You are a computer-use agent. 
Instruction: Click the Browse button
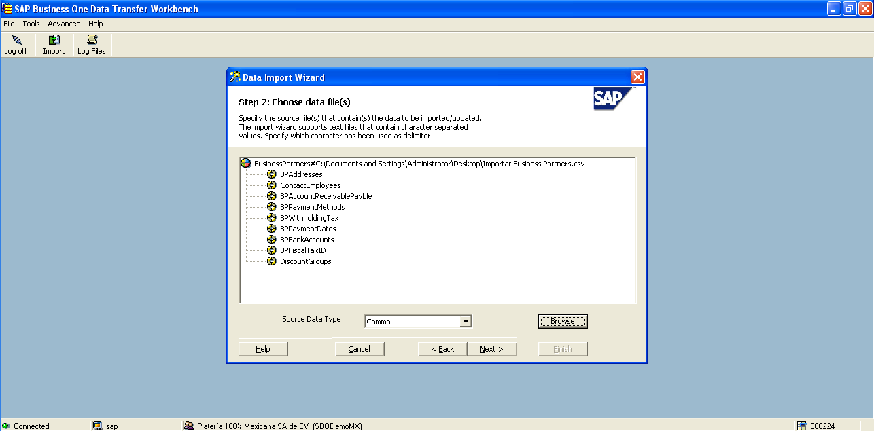click(563, 321)
